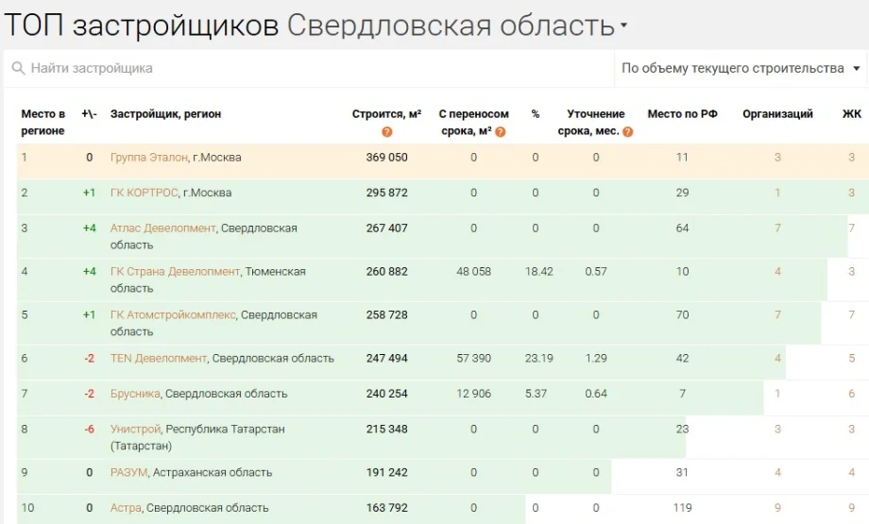Screen dimensions: 869x524
Task: Click organizations count in Астра row
Action: (x=777, y=508)
